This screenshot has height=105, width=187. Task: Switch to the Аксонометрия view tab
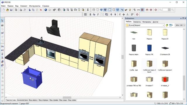22,100
